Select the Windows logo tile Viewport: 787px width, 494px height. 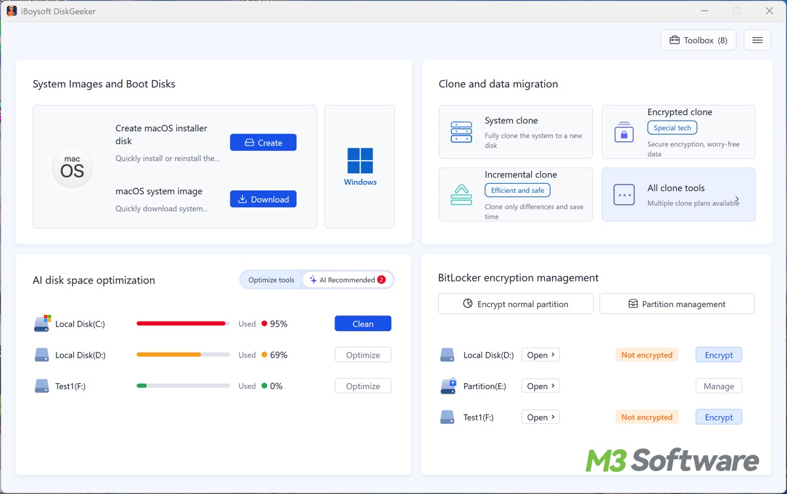pos(360,167)
